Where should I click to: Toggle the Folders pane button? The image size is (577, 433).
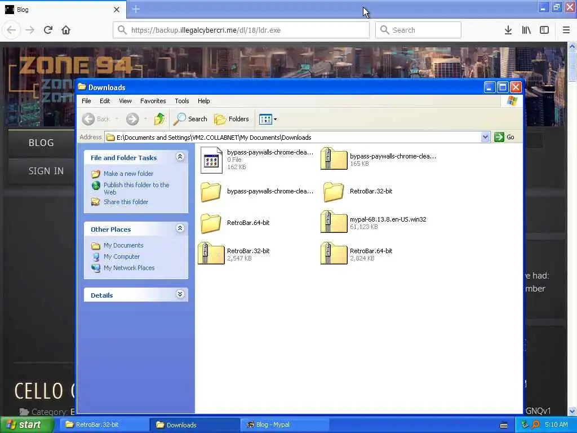coord(232,119)
